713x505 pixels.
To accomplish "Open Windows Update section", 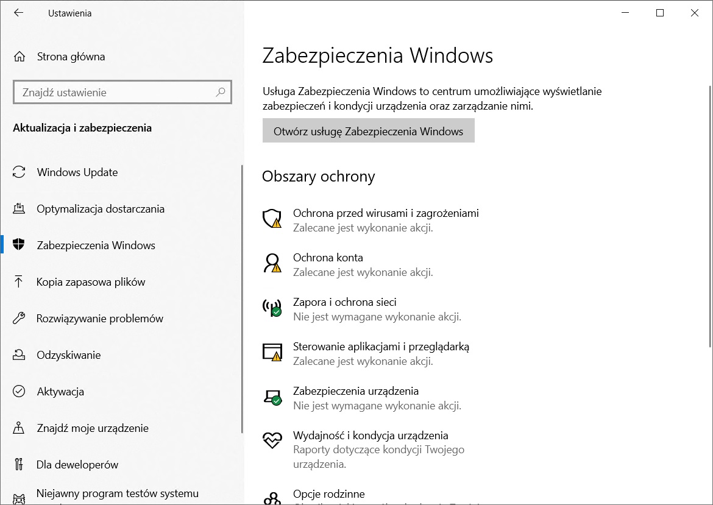I will coord(77,172).
